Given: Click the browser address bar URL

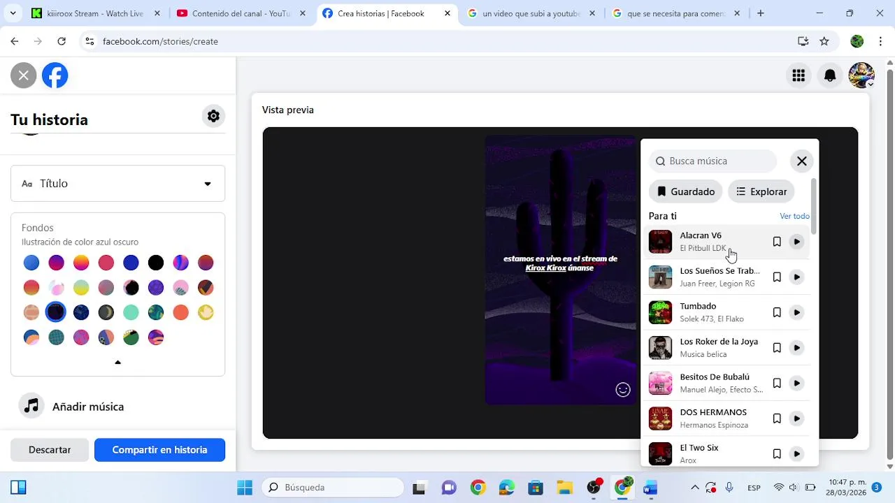Looking at the screenshot, I should pyautogui.click(x=160, y=41).
